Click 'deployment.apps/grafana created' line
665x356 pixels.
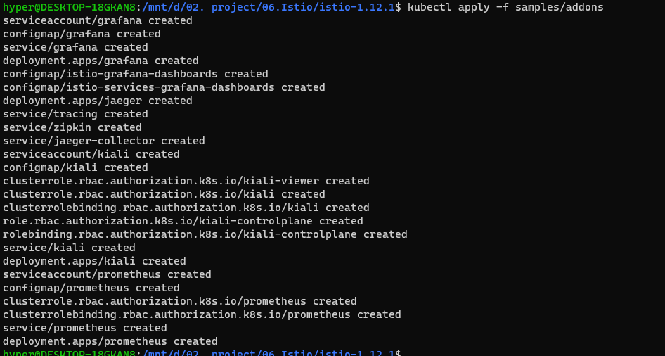click(x=101, y=61)
